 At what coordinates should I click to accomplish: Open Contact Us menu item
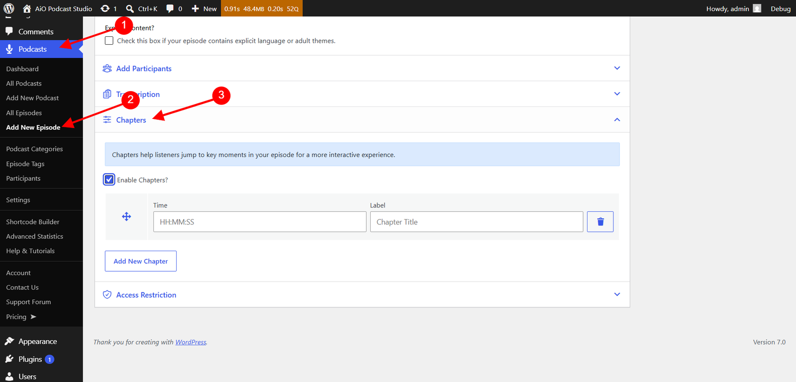22,287
